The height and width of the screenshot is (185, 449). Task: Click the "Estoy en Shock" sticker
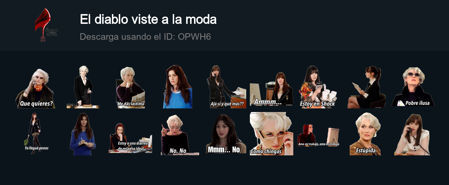point(318,87)
